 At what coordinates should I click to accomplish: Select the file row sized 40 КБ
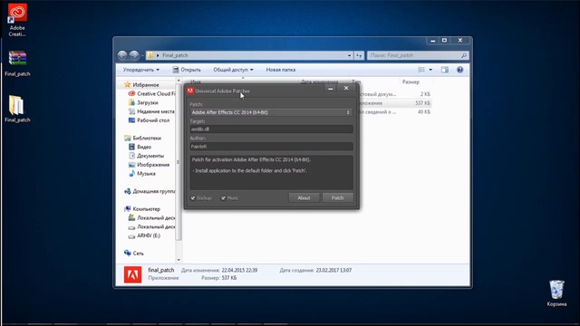(394, 112)
